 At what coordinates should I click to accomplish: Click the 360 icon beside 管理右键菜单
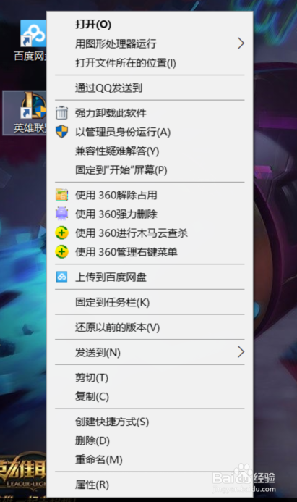61,251
